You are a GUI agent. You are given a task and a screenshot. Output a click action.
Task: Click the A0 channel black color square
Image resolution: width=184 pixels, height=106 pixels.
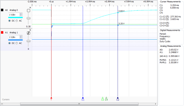tap(2, 10)
